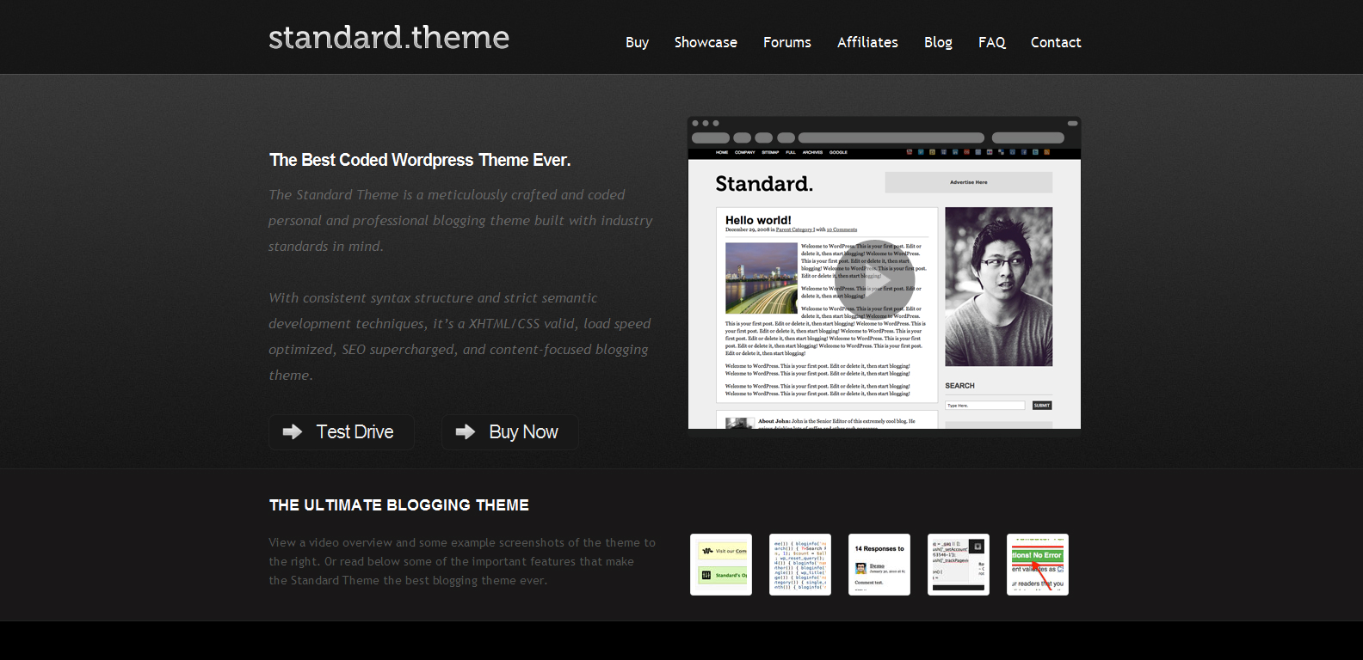Open the 'Visit our Com' screenshot thumbnail
Viewport: 1363px width, 660px height.
coord(721,565)
